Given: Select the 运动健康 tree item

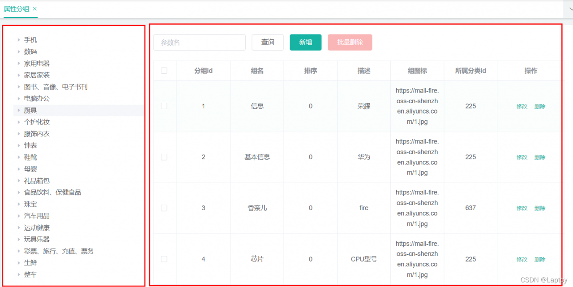Looking at the screenshot, I should pos(37,228).
